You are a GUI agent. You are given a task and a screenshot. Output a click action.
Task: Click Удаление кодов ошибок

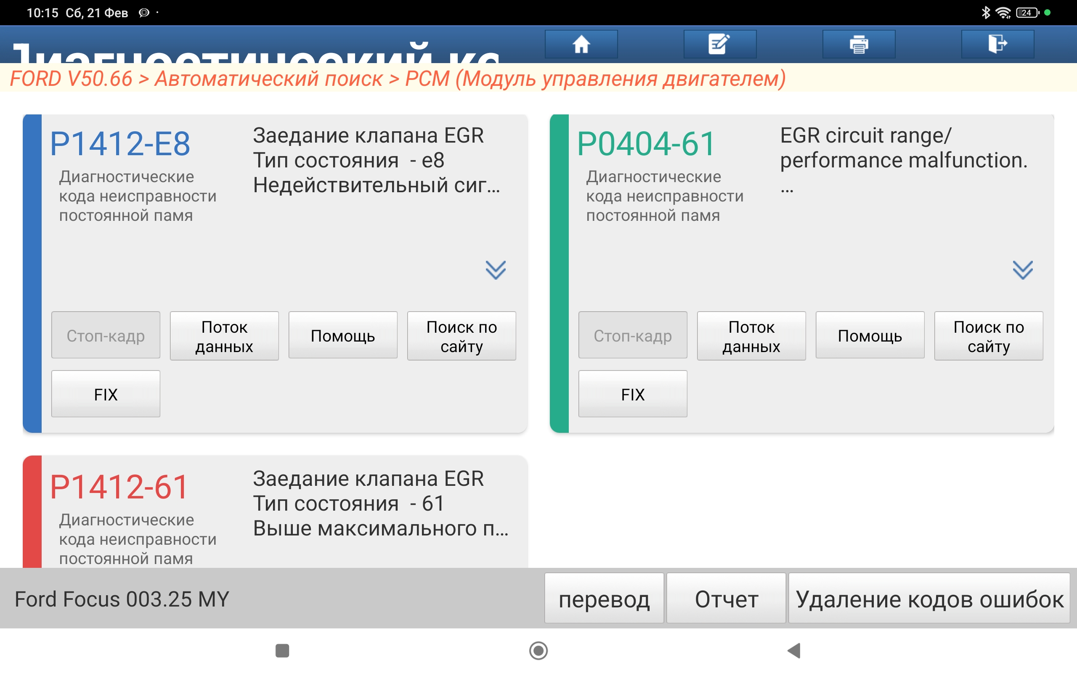[929, 599]
